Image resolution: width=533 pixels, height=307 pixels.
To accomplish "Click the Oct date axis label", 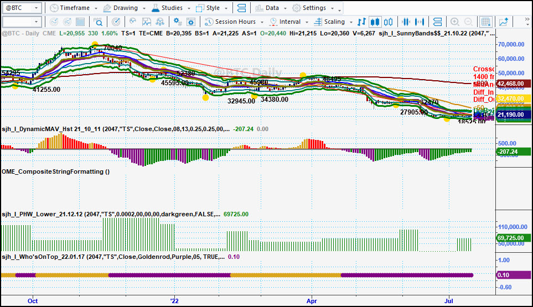I will [33, 301].
